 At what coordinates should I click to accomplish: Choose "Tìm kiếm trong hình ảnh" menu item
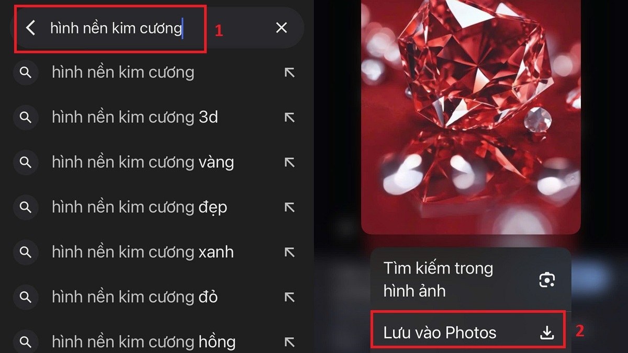tap(470, 279)
